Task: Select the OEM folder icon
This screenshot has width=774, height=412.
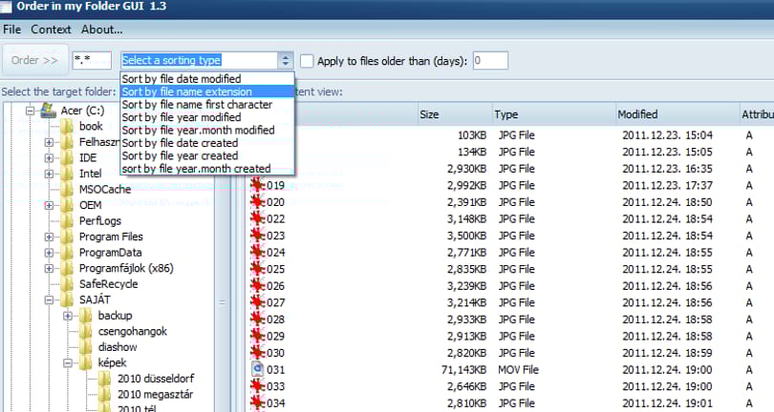Action: pos(67,205)
